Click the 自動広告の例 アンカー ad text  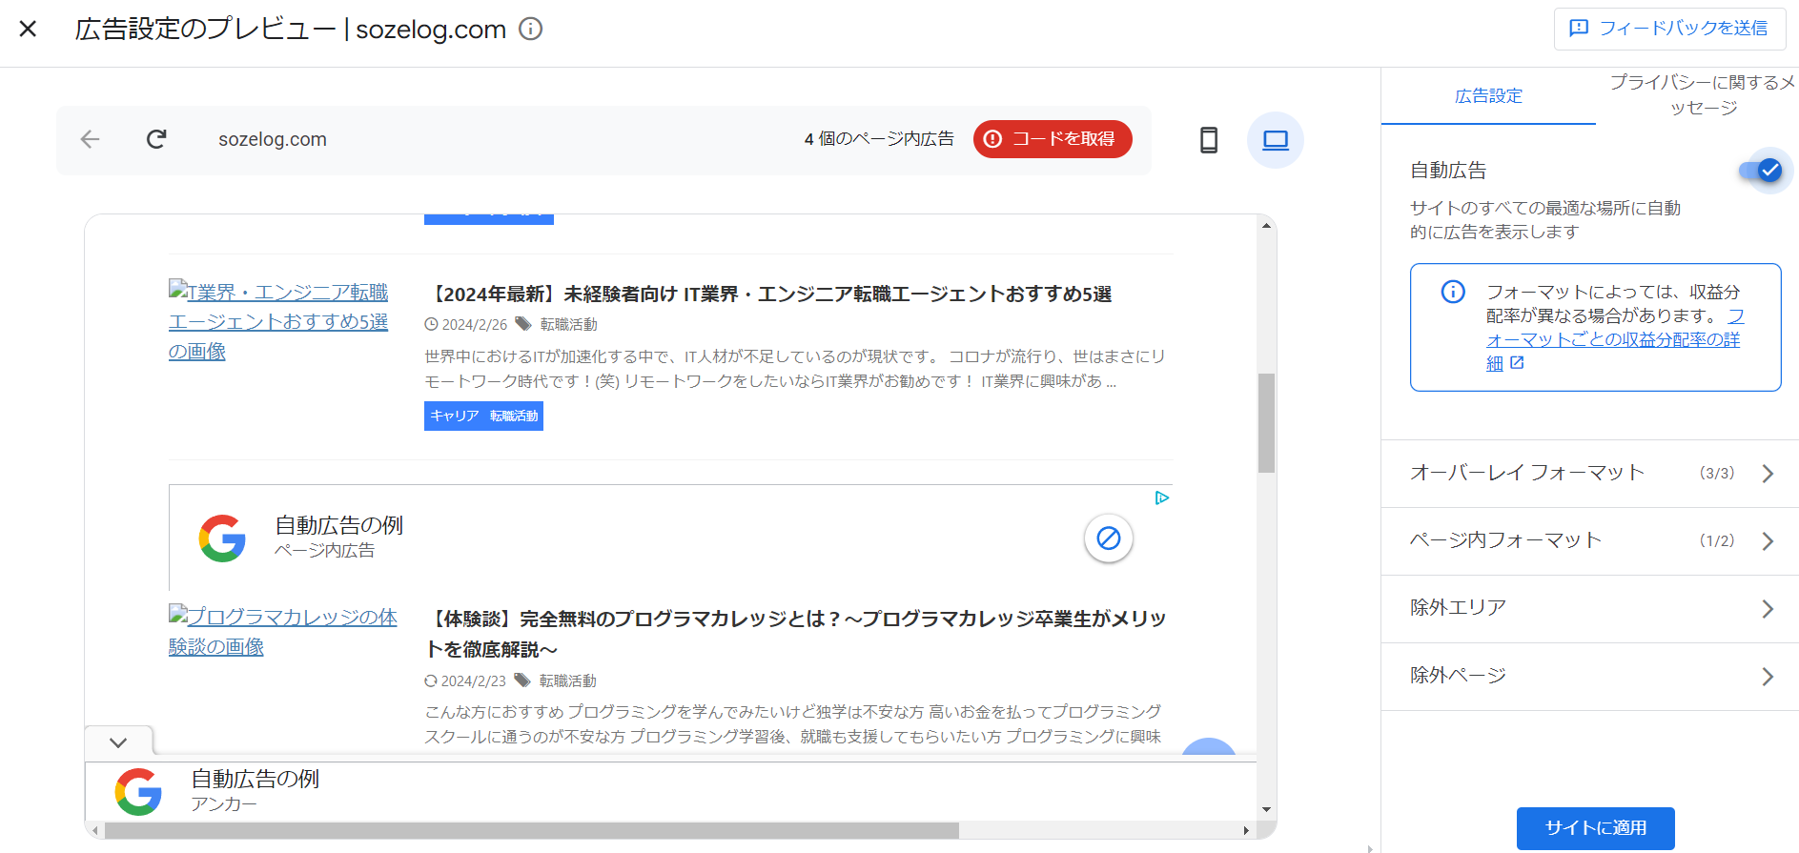[255, 791]
